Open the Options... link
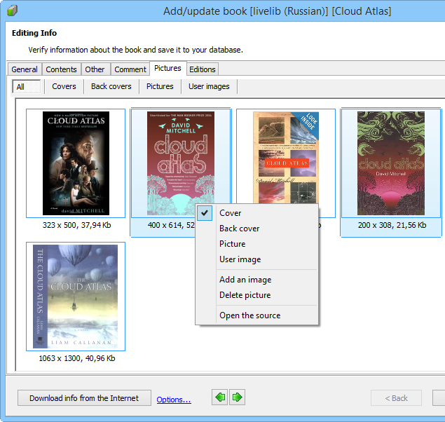445x422 pixels. pyautogui.click(x=174, y=400)
